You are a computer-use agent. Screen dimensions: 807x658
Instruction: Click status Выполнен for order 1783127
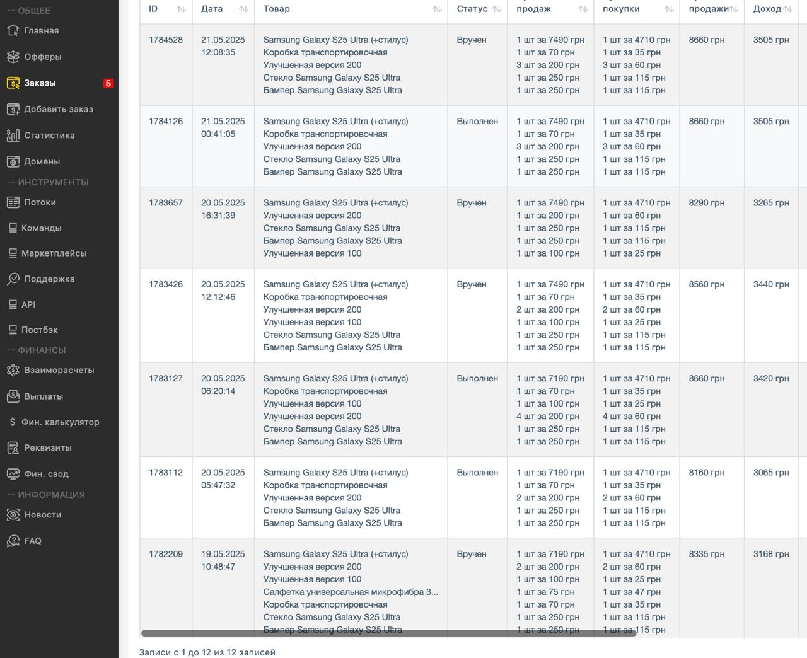(477, 378)
